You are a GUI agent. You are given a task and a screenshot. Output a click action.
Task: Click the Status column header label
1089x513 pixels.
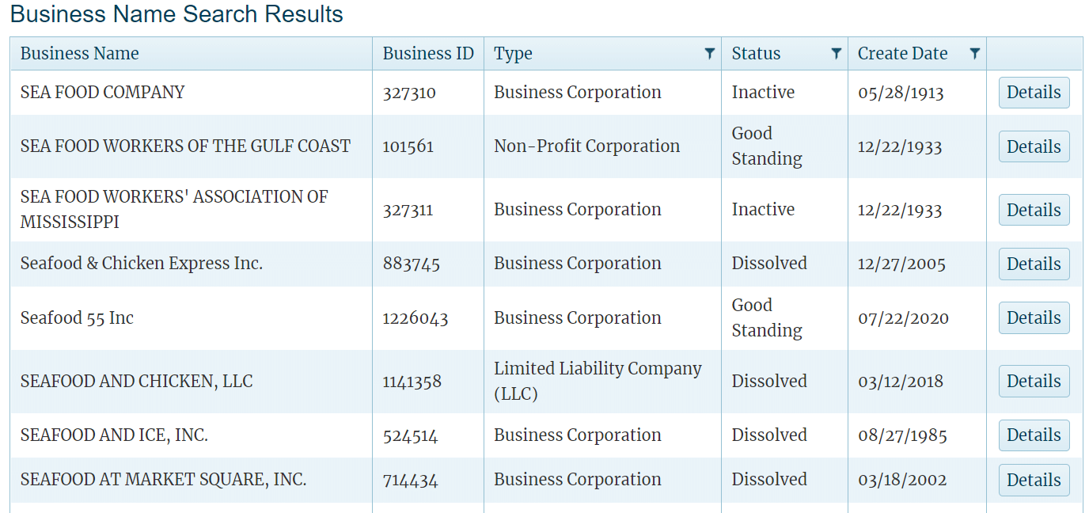point(756,54)
